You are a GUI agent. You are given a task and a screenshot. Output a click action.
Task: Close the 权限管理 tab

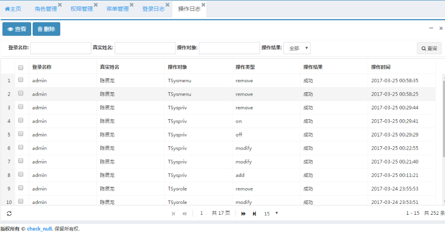coord(95,4)
